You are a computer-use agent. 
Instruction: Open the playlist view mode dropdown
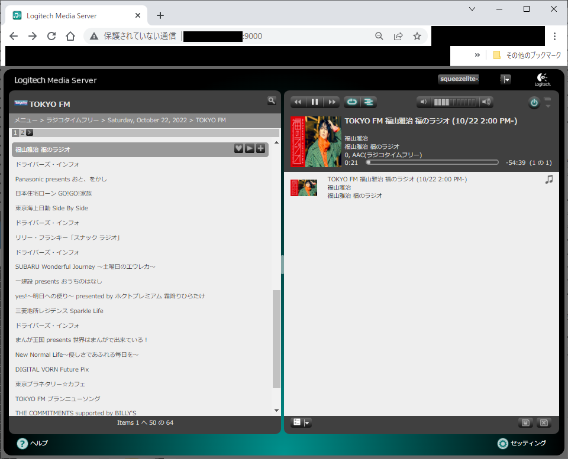click(301, 422)
